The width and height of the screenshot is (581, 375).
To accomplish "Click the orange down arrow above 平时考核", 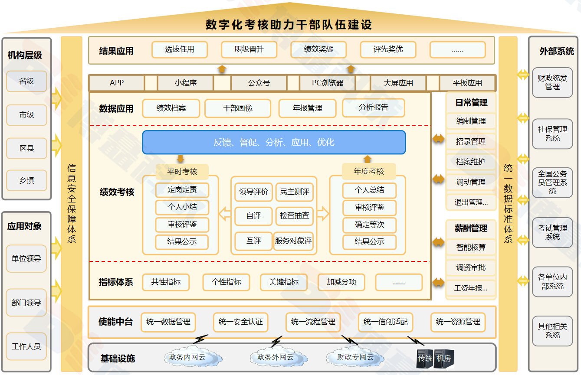I will tap(181, 159).
